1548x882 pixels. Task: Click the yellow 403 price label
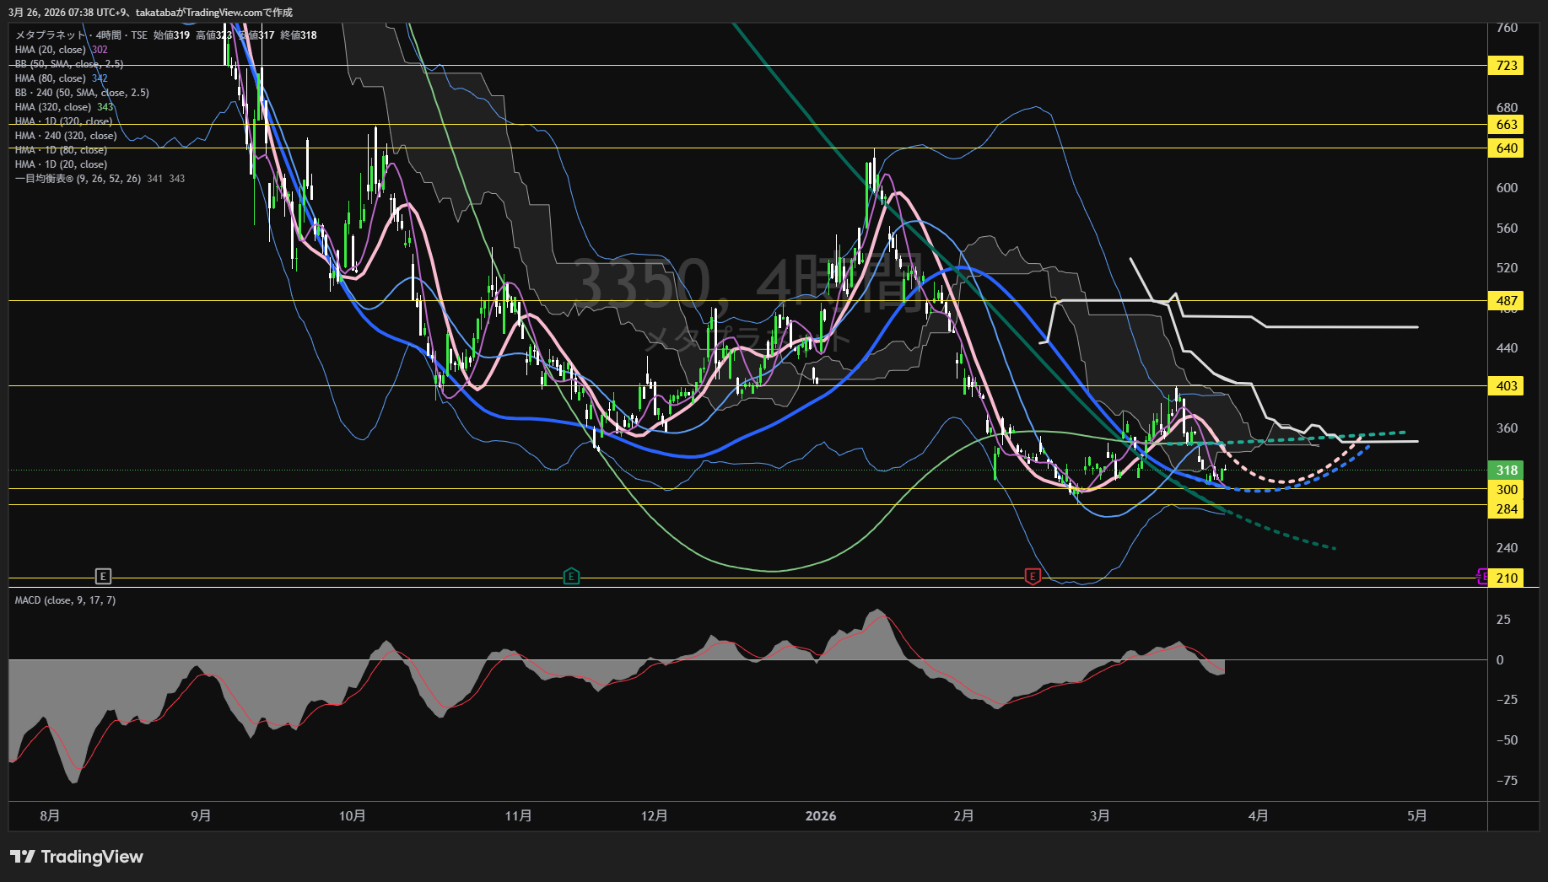1507,386
